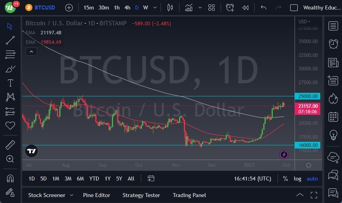Open the economic calendar panel
This screenshot has height=203, width=342.
click(x=333, y=117)
